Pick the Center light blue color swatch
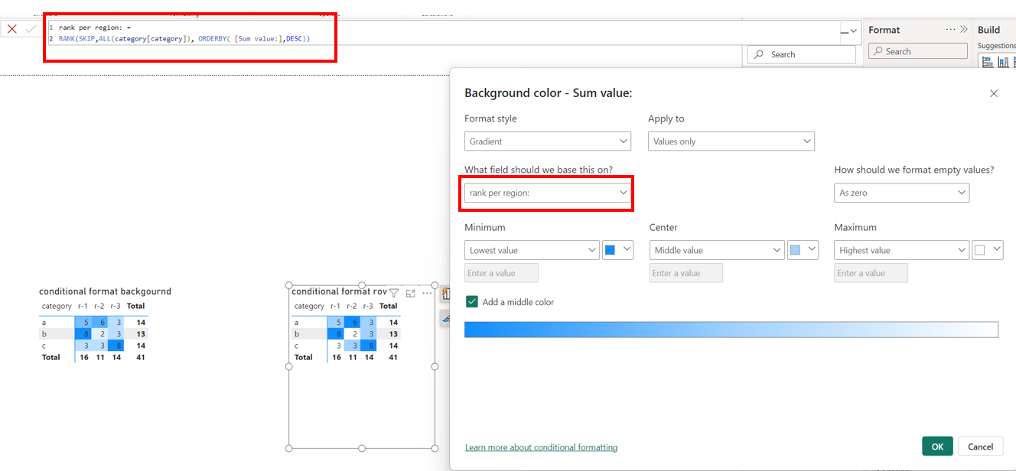 tap(803, 250)
